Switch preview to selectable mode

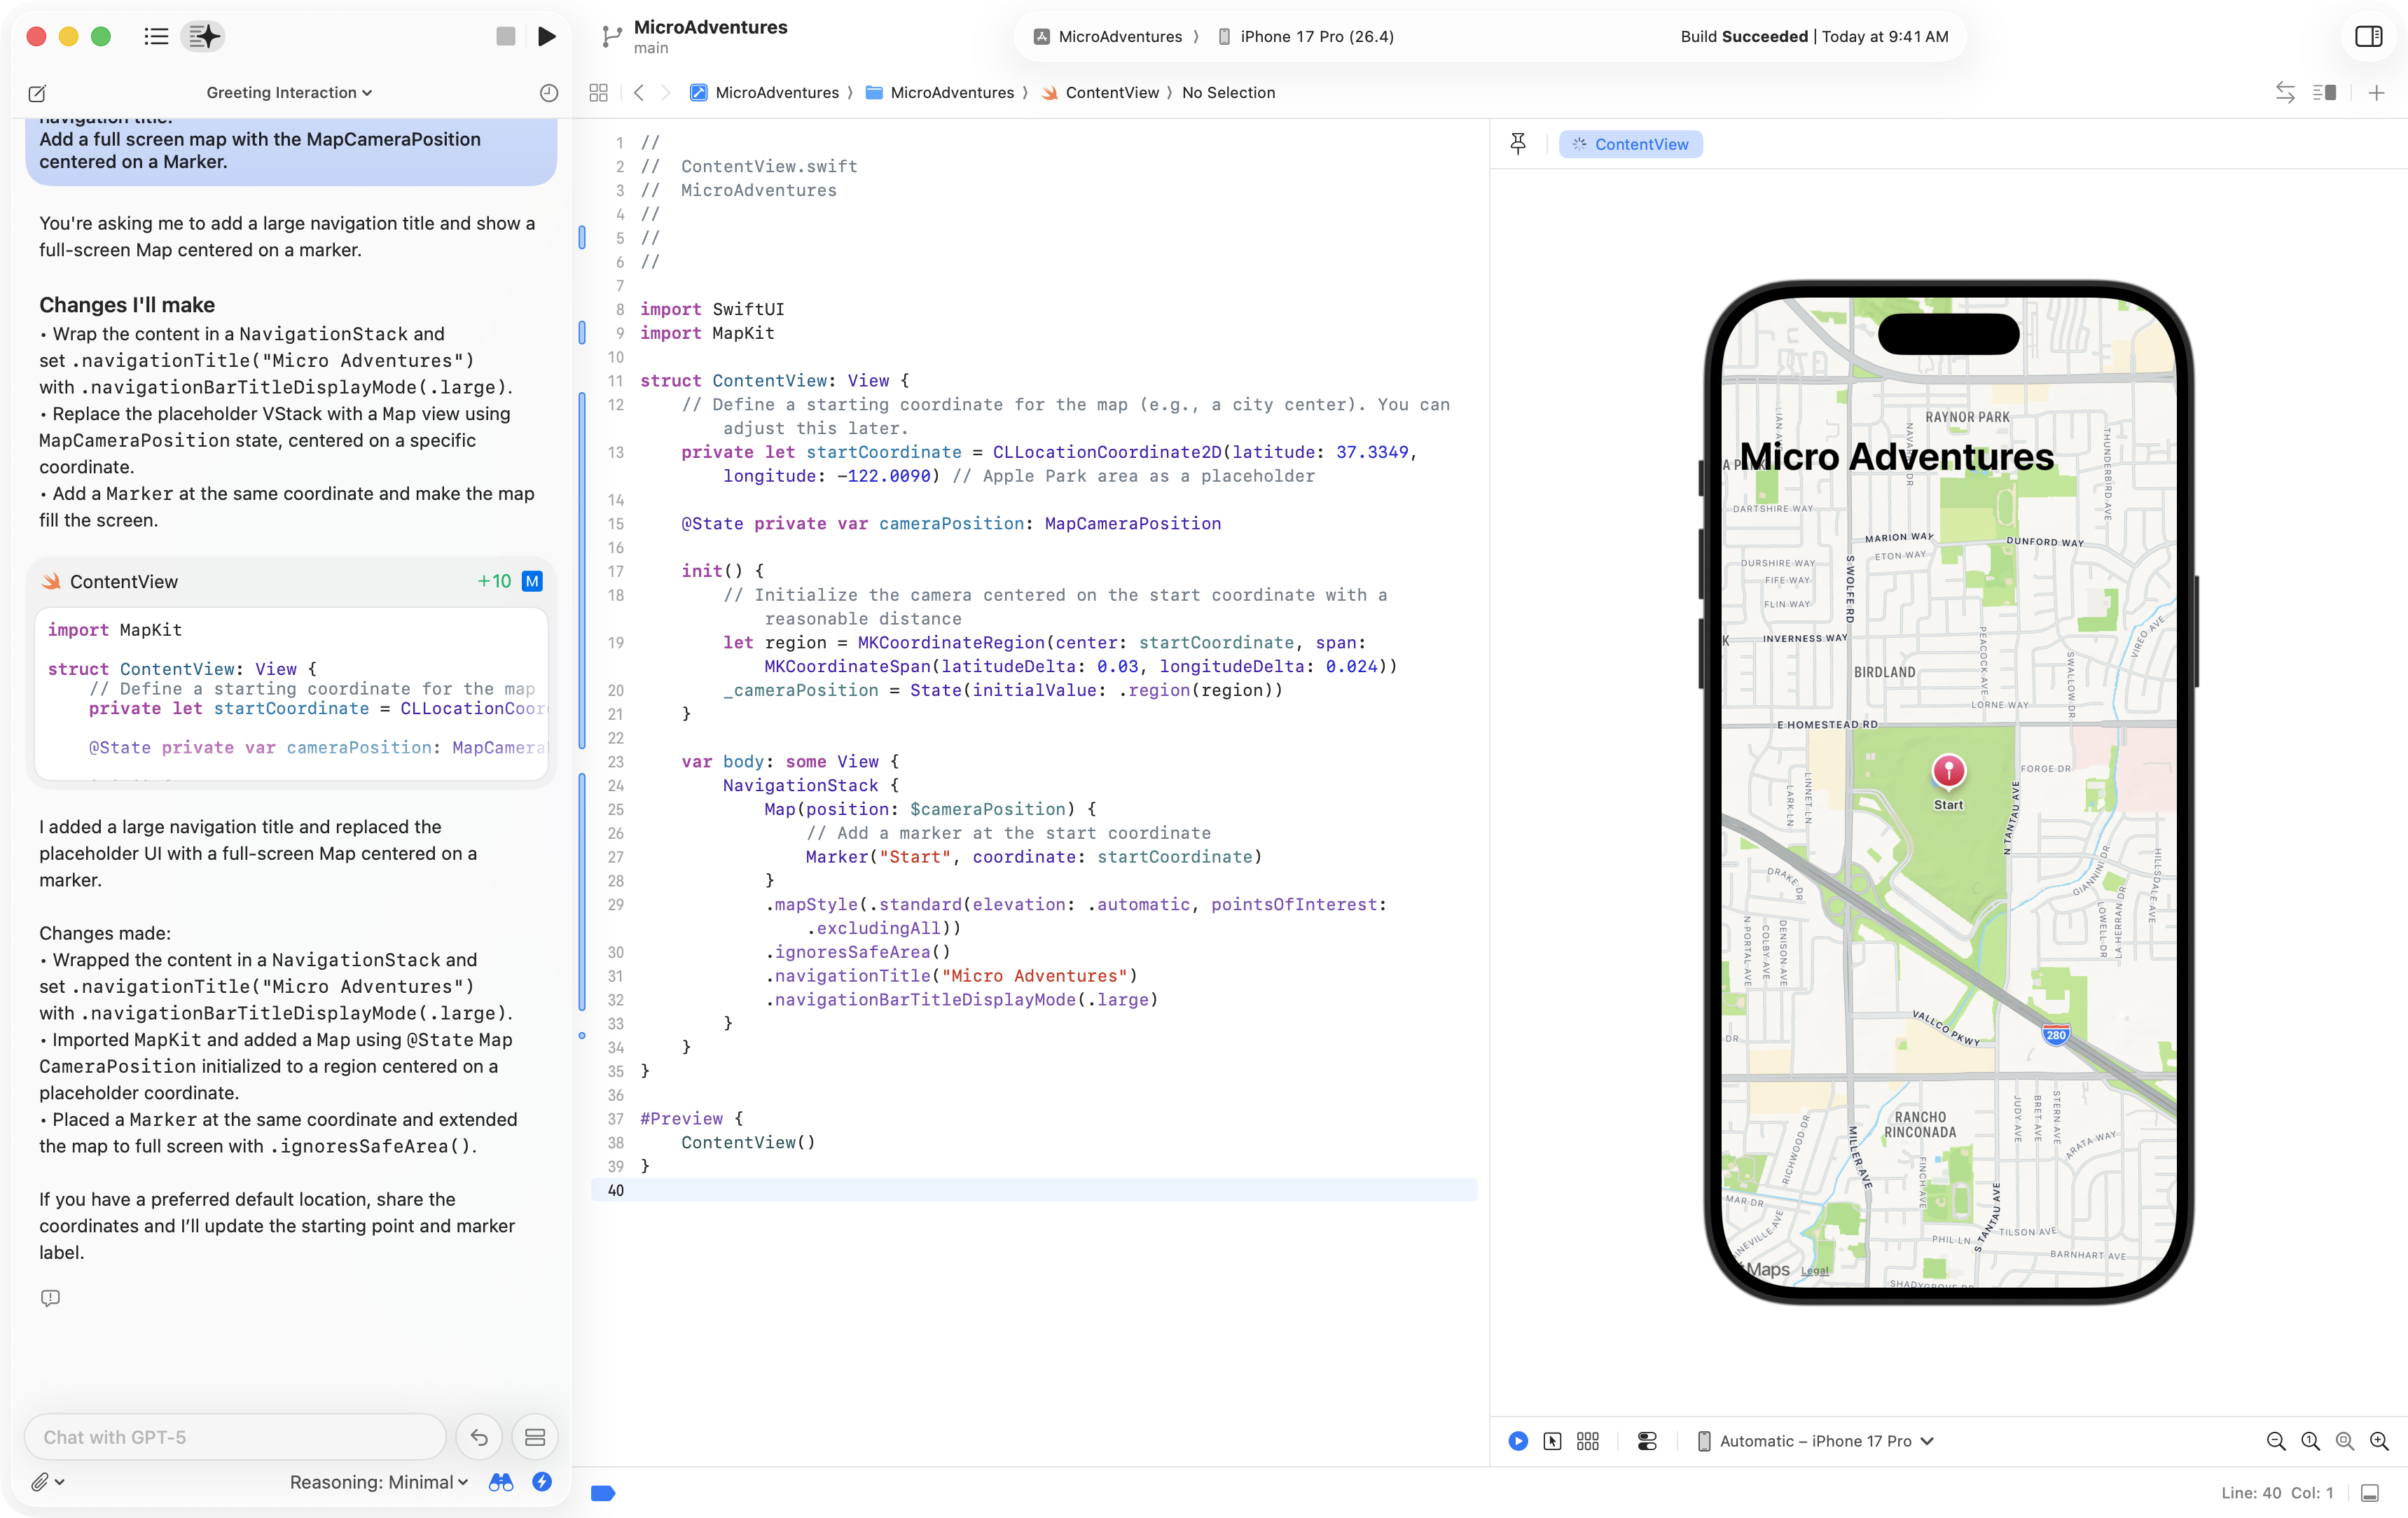pos(1552,1441)
